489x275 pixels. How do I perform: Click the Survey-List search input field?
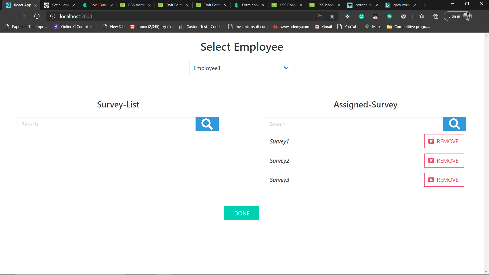pos(106,124)
